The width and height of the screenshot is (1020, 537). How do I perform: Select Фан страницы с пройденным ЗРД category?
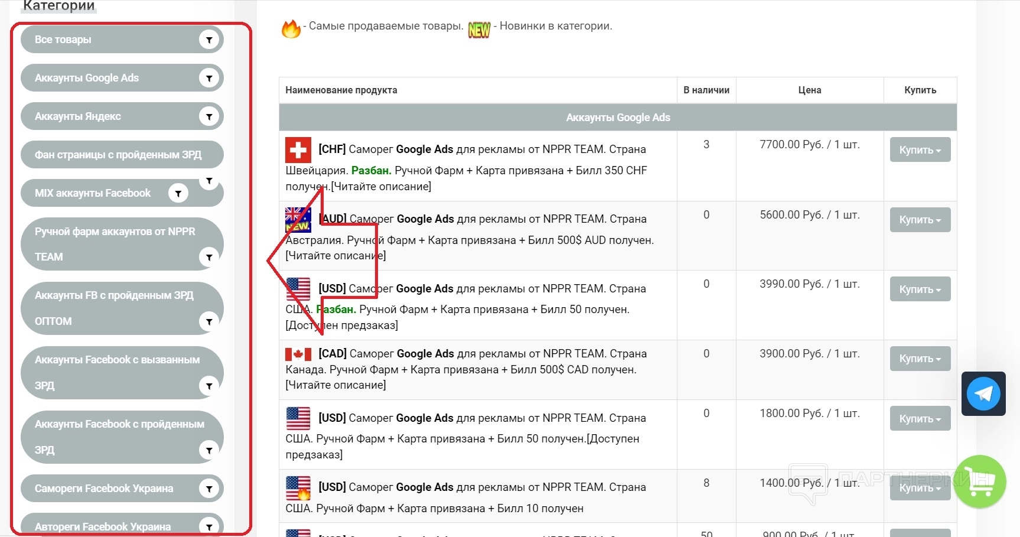click(x=118, y=155)
